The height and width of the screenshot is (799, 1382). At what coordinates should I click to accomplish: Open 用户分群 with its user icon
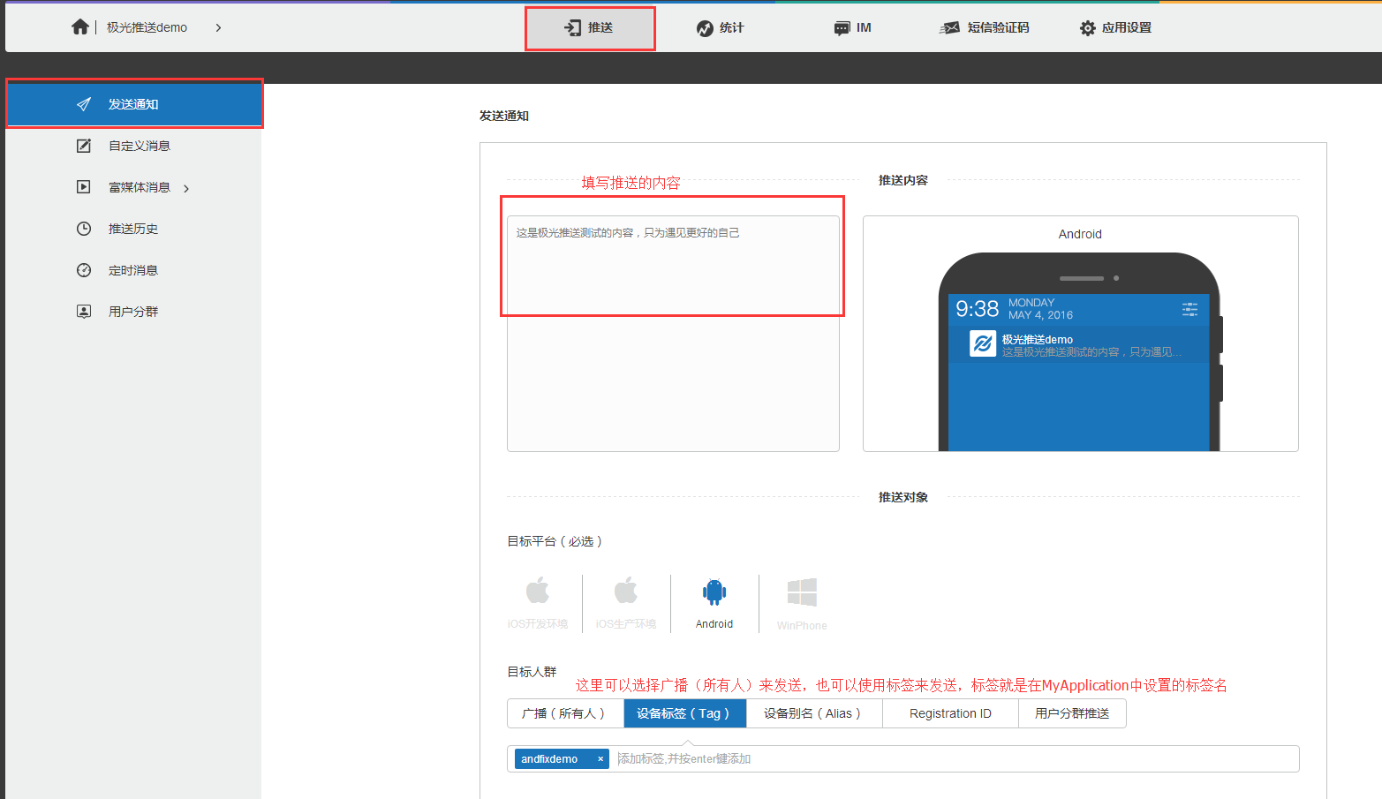click(x=83, y=311)
